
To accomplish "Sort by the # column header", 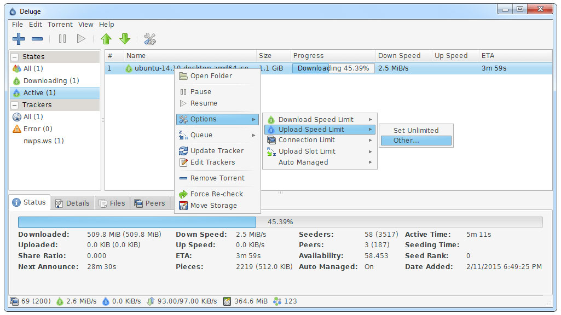I will 114,56.
